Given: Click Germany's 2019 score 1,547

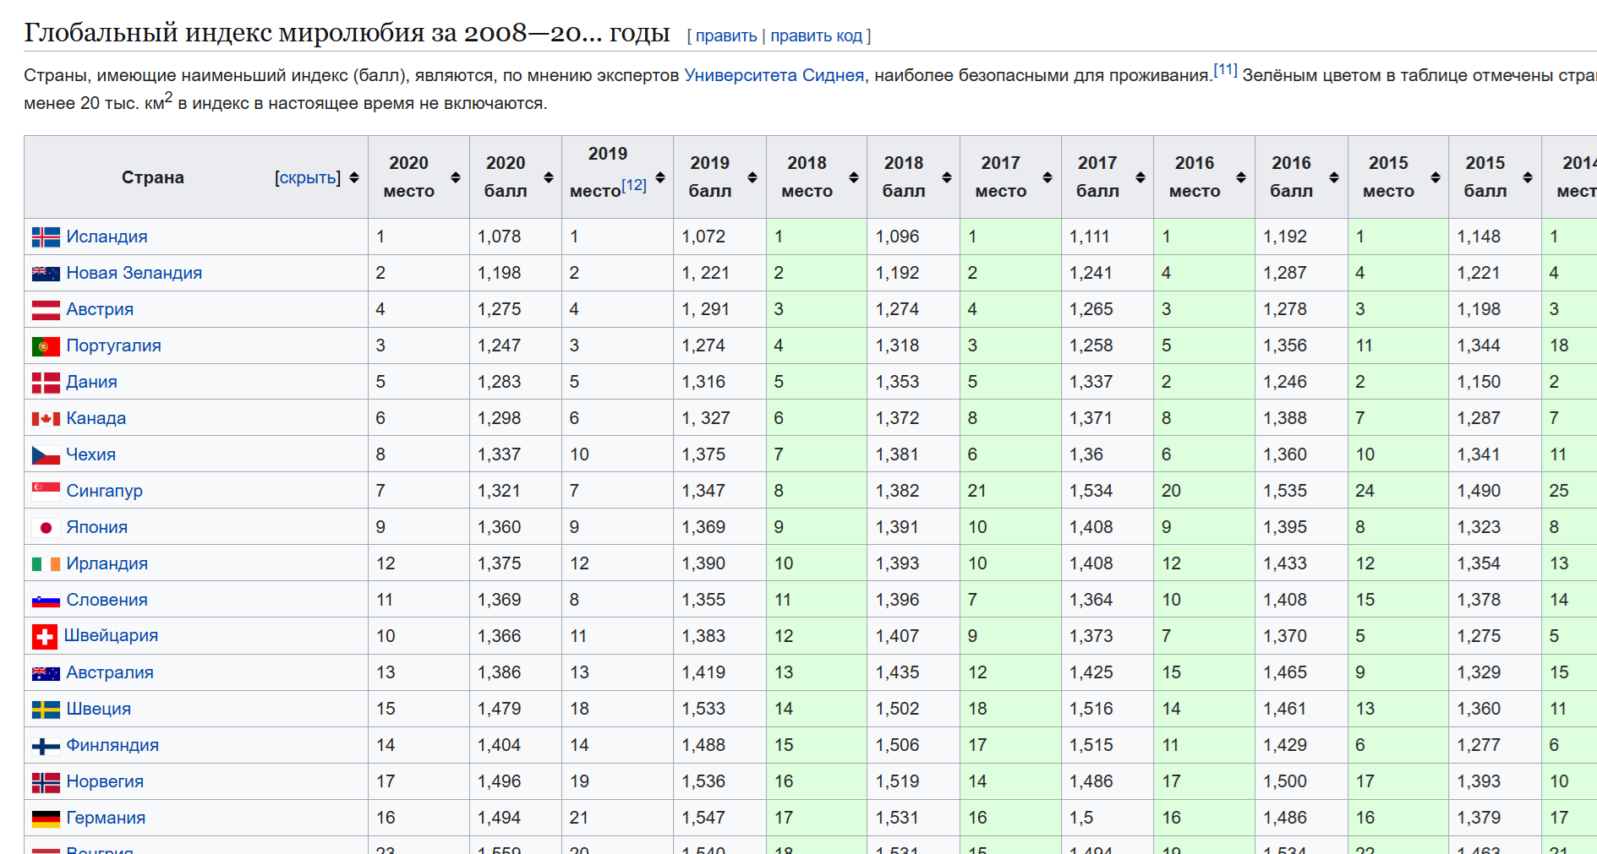Looking at the screenshot, I should coord(704,818).
